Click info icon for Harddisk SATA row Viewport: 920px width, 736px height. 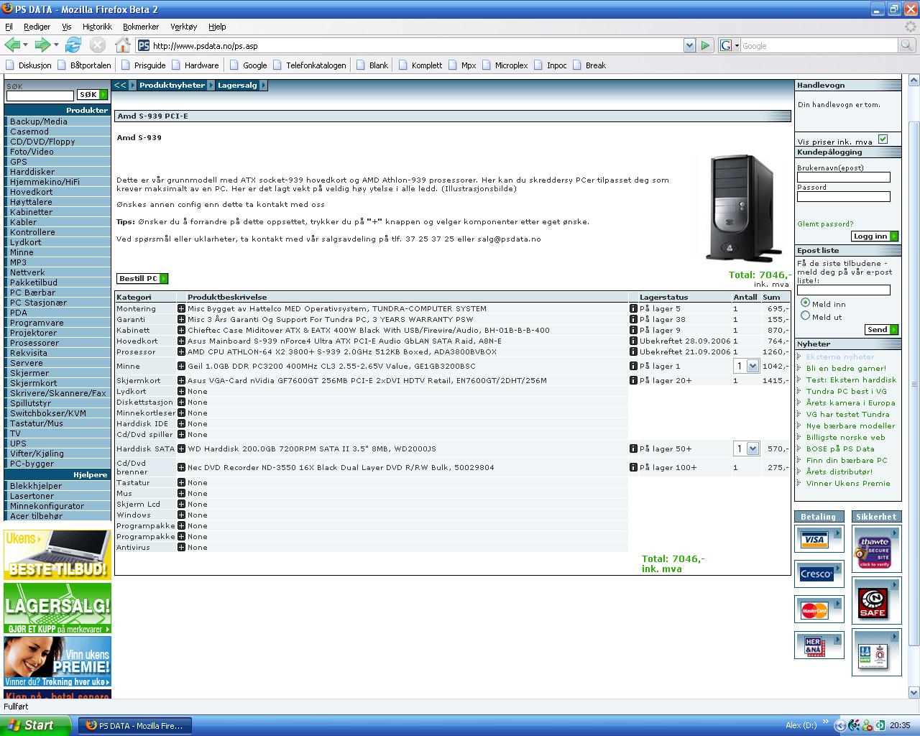coord(633,448)
